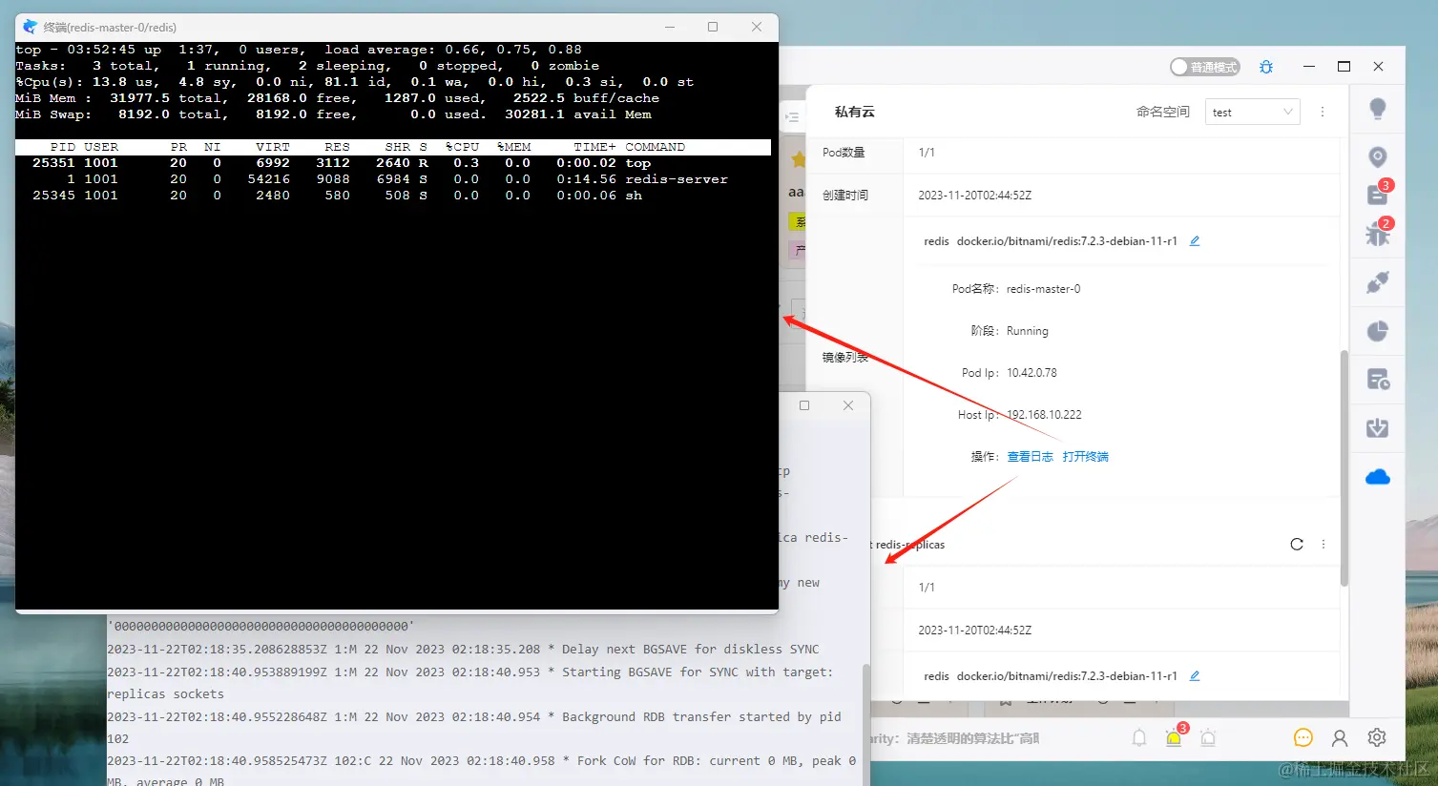This screenshot has height=786, width=1438.
Task: Open the yellow alarm icon with badge 3
Action: click(1175, 736)
